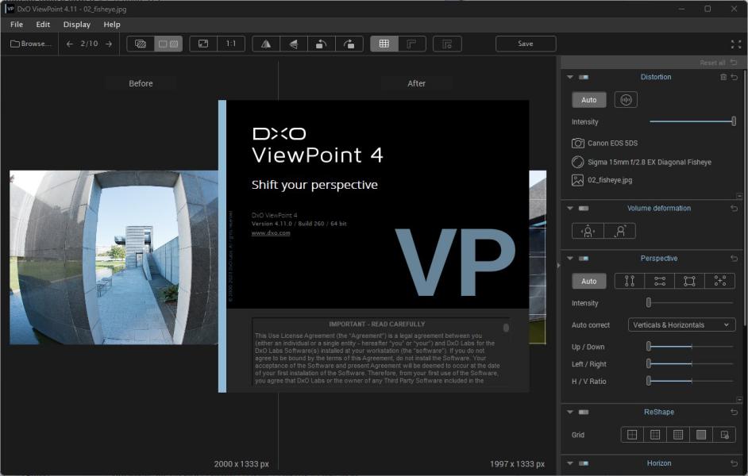Viewport: 748px width, 476px height.
Task: Rotate the image right
Action: pos(349,44)
